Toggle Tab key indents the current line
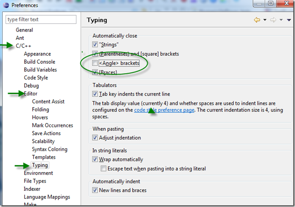Viewport: 295px width, 207px height. pyautogui.click(x=95, y=94)
